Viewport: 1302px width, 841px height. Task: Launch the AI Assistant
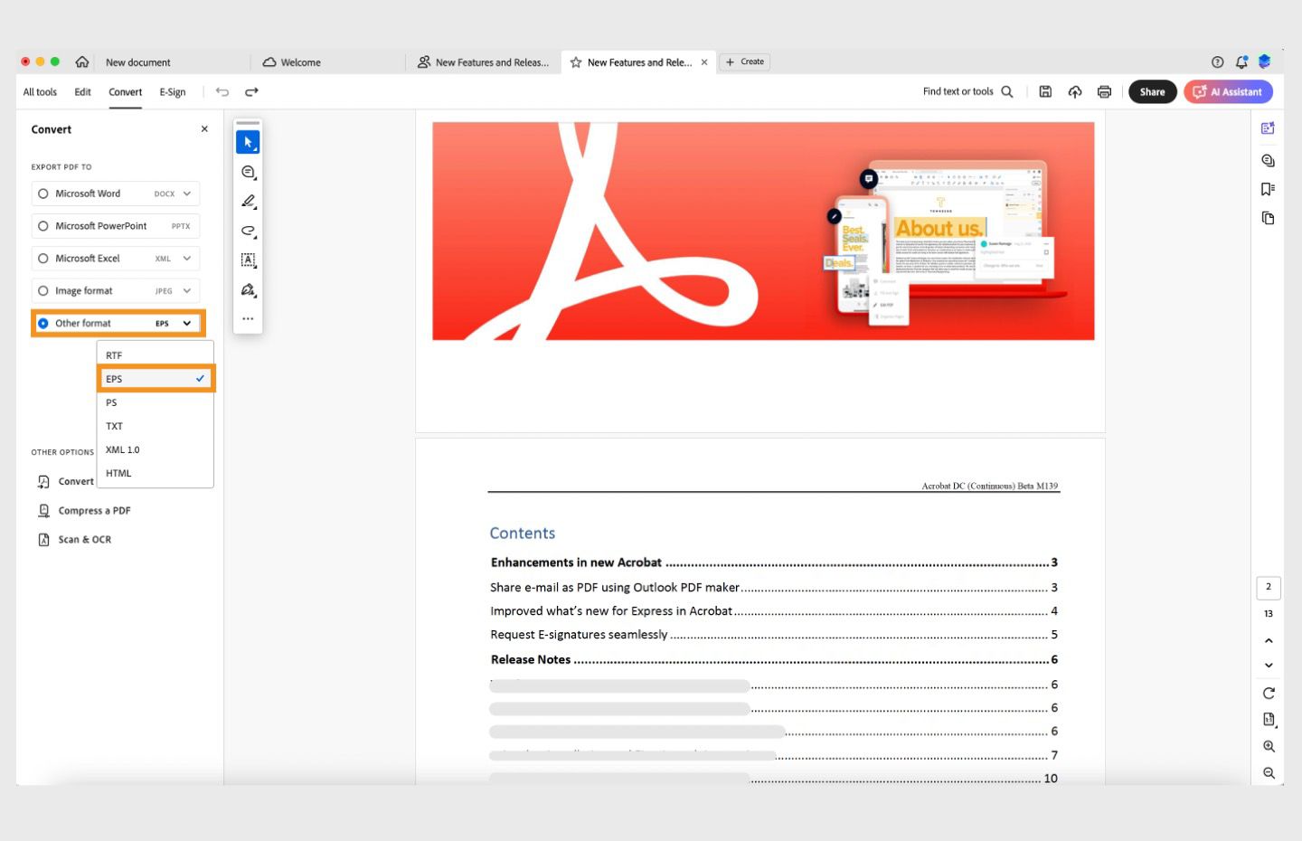click(x=1228, y=91)
